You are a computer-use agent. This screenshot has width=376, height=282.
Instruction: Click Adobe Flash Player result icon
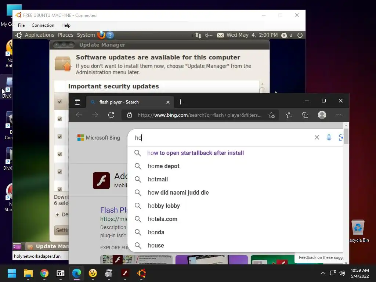pyautogui.click(x=101, y=180)
